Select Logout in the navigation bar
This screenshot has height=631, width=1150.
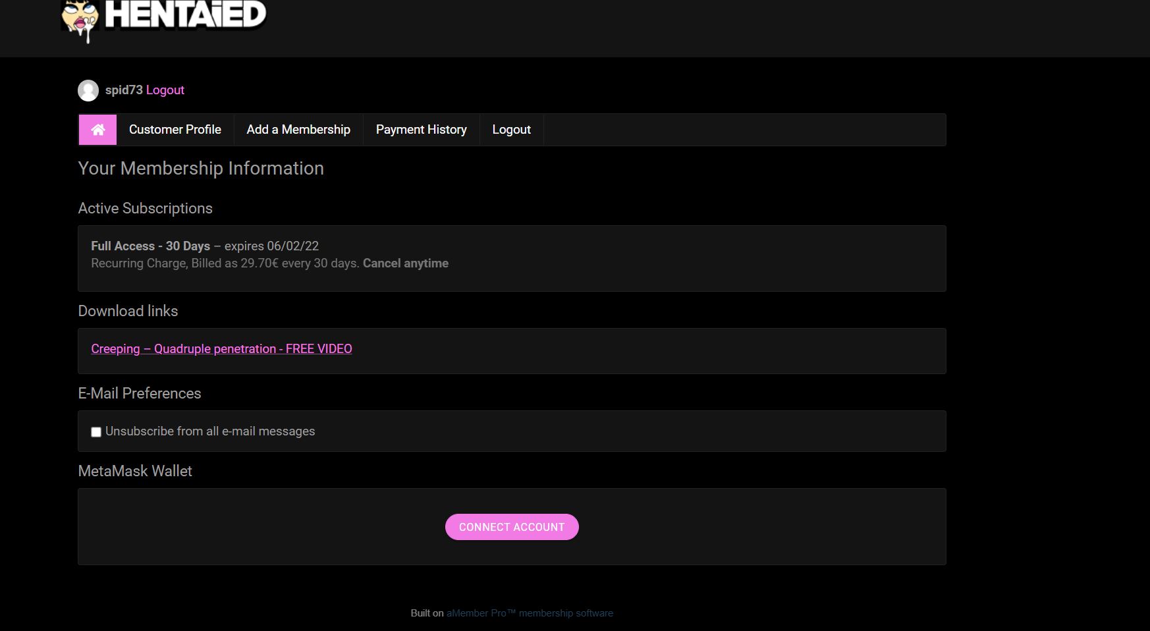[x=511, y=130]
